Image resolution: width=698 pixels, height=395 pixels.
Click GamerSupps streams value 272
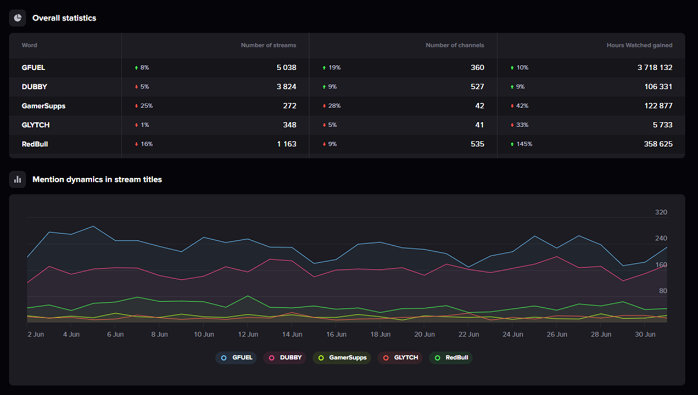tap(289, 106)
